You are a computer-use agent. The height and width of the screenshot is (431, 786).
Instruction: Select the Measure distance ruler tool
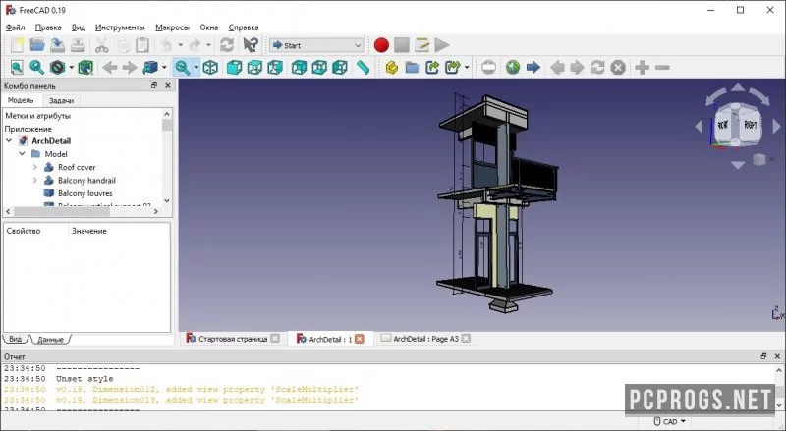click(363, 67)
